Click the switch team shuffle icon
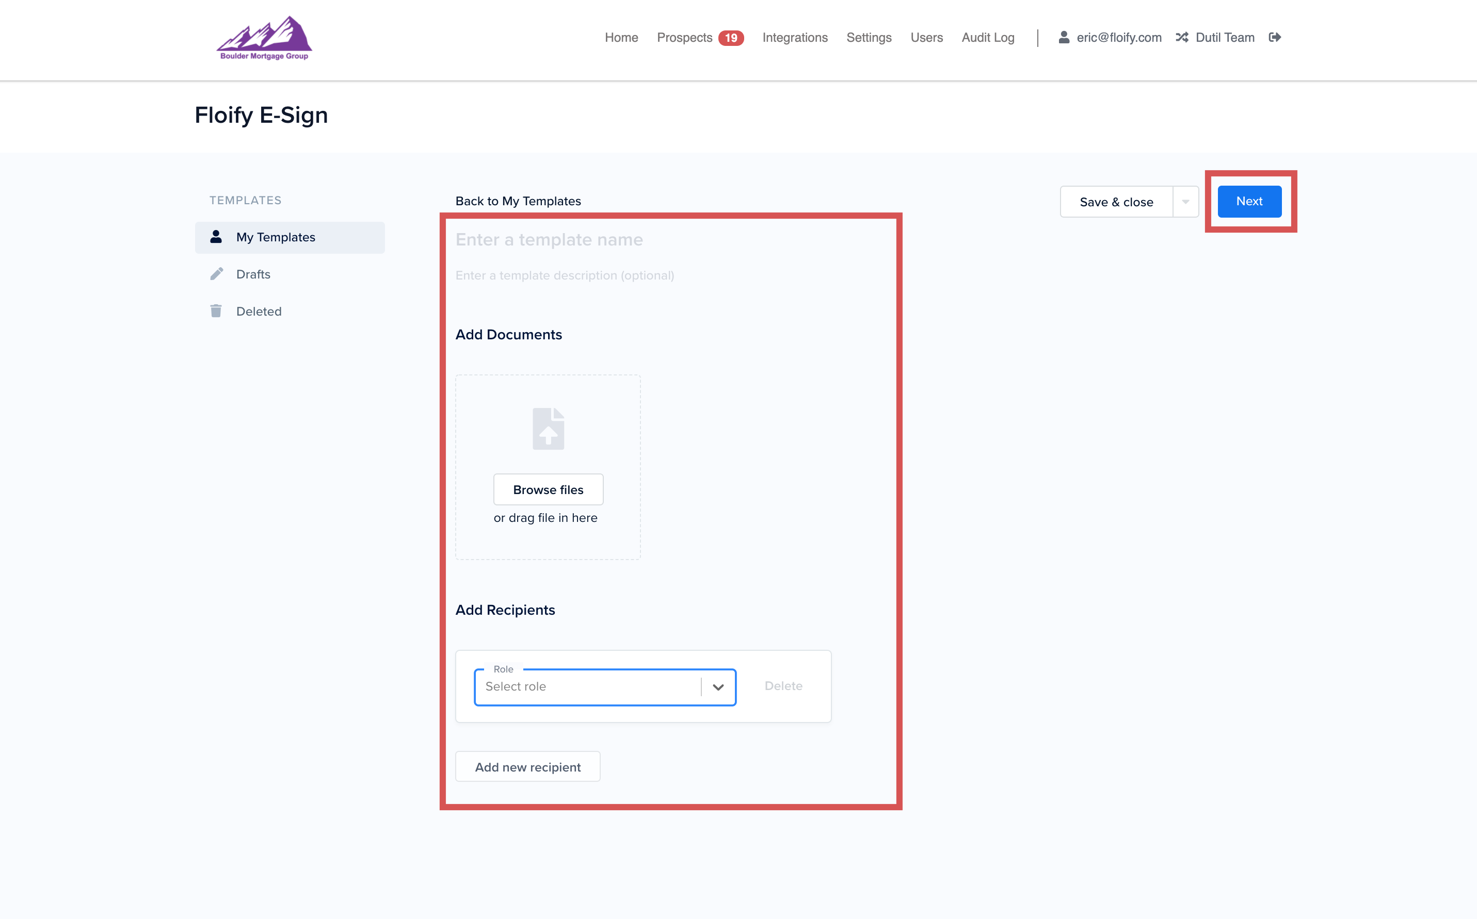The width and height of the screenshot is (1477, 919). [x=1181, y=37]
